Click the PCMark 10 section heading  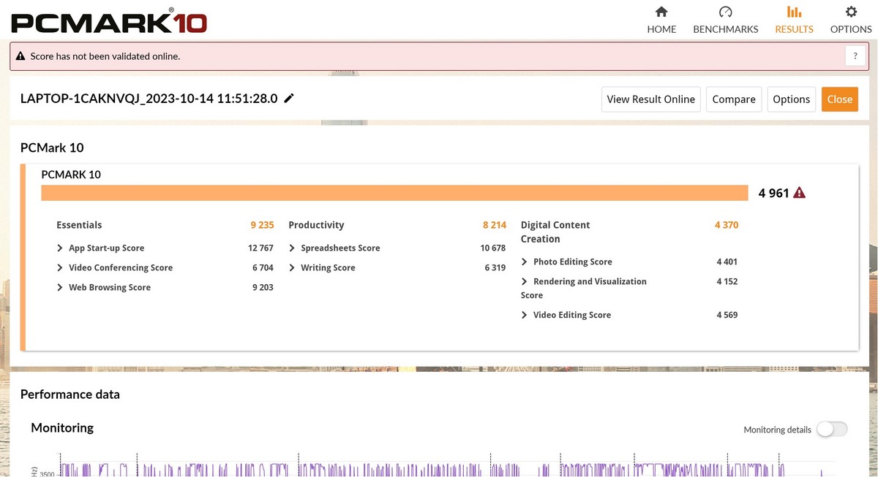click(52, 148)
